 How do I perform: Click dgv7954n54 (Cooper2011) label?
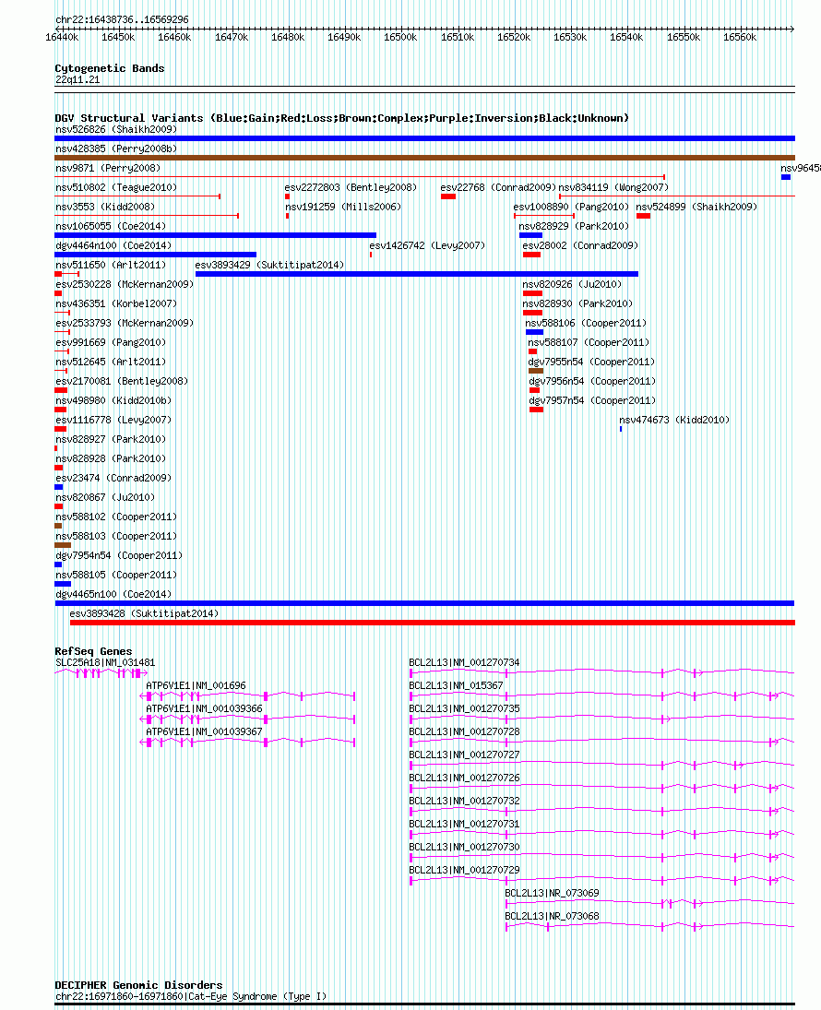[x=119, y=554]
